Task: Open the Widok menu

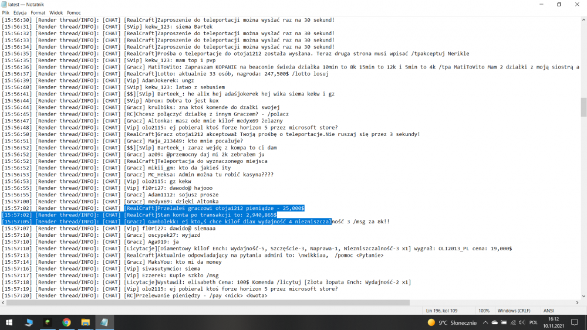Action: pos(56,12)
